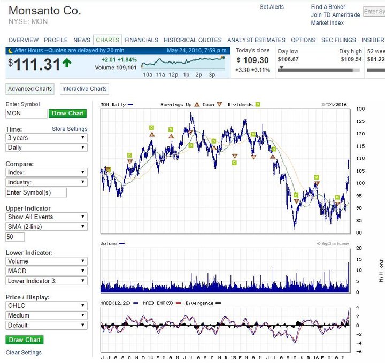Image resolution: width=385 pixels, height=363 pixels.
Task: Open HISTORICAL QUOTES tab
Action: [192, 40]
